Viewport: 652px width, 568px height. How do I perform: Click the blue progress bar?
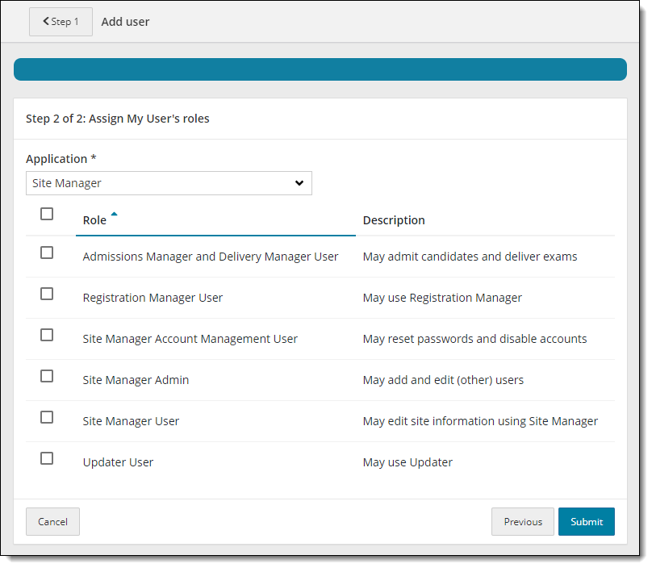[x=320, y=69]
